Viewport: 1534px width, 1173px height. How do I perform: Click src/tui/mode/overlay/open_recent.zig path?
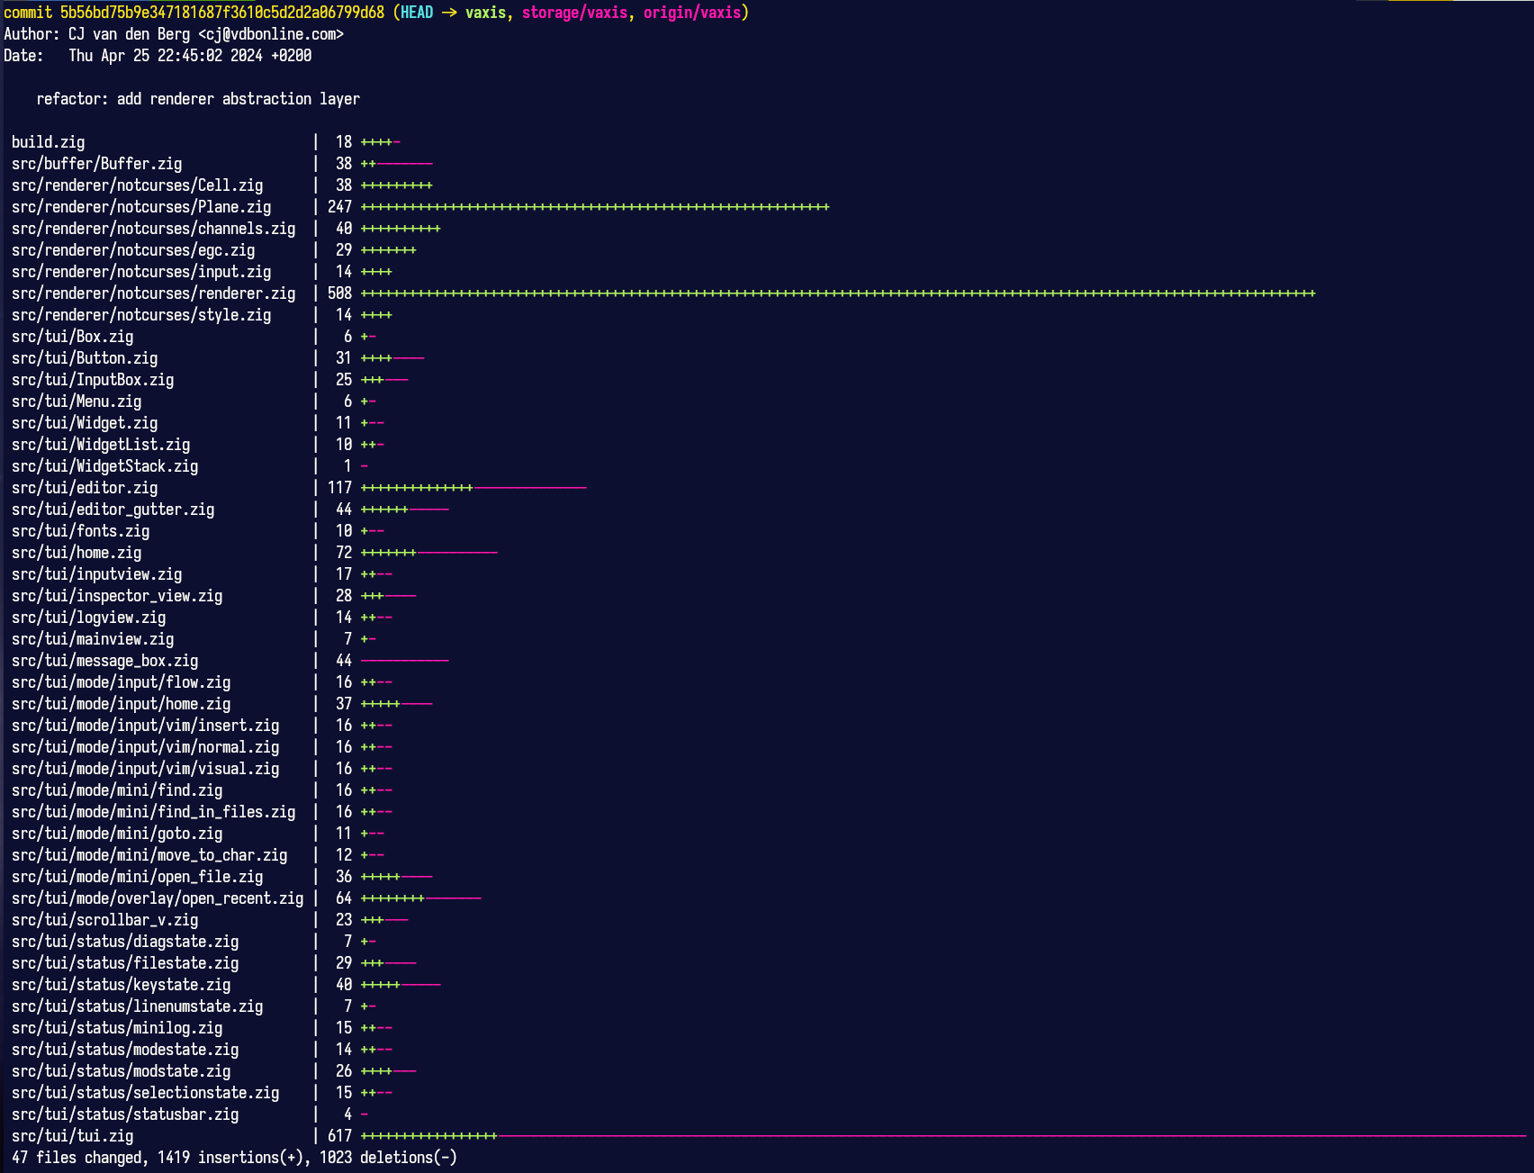coord(158,898)
